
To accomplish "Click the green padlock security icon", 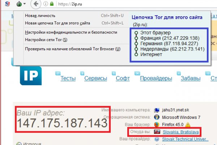I will (52, 4).
